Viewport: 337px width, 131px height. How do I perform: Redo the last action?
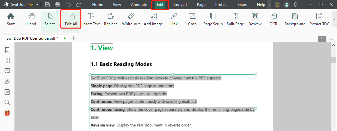point(79,5)
